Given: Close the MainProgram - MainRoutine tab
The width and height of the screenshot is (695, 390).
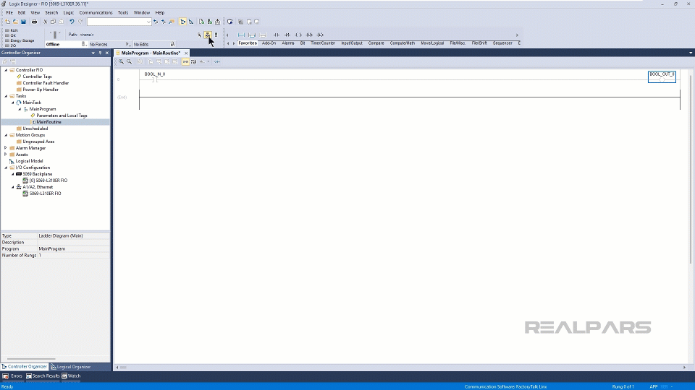Looking at the screenshot, I should 186,53.
